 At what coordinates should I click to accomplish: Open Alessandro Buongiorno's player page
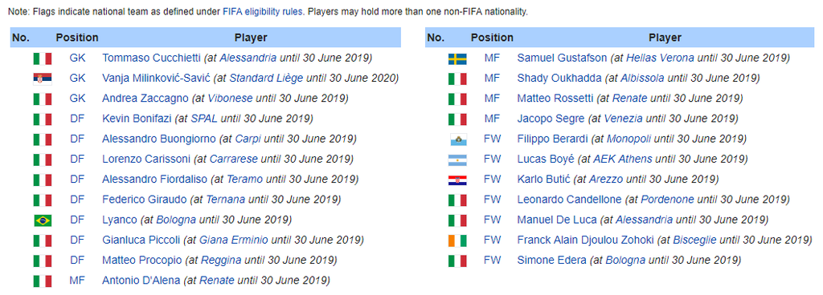pos(158,139)
